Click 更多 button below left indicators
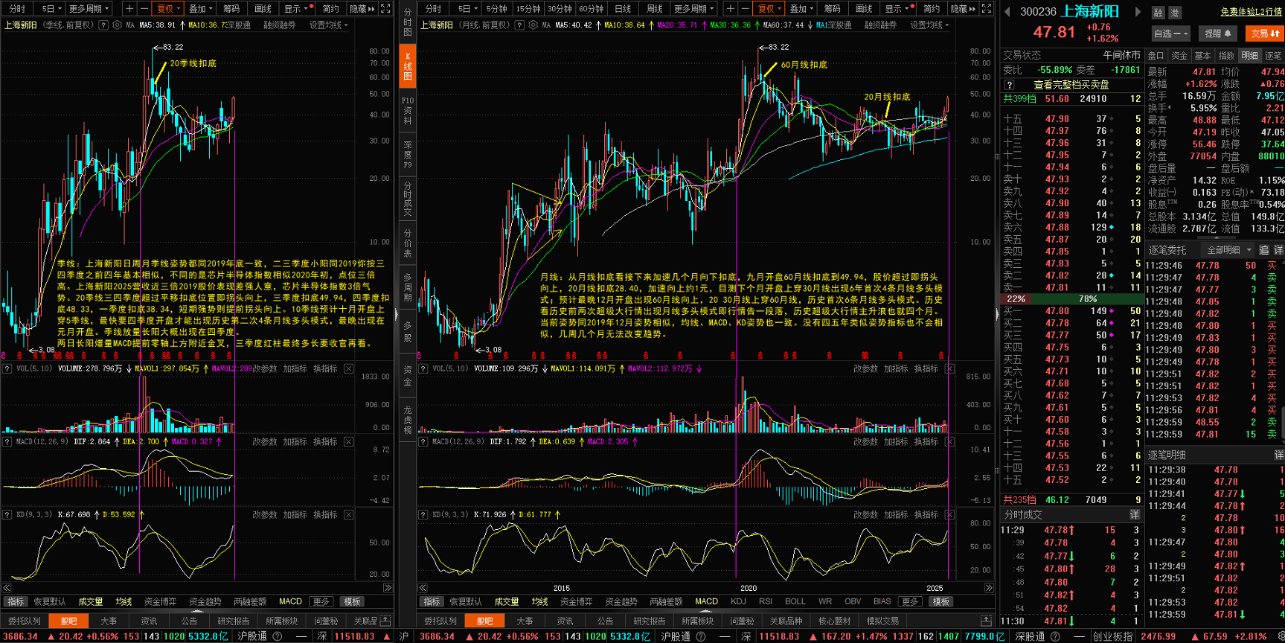The width and height of the screenshot is (1285, 643). click(x=321, y=601)
